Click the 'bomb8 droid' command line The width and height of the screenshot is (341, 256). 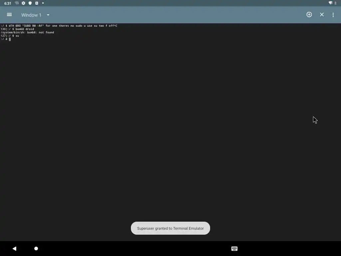(17, 29)
